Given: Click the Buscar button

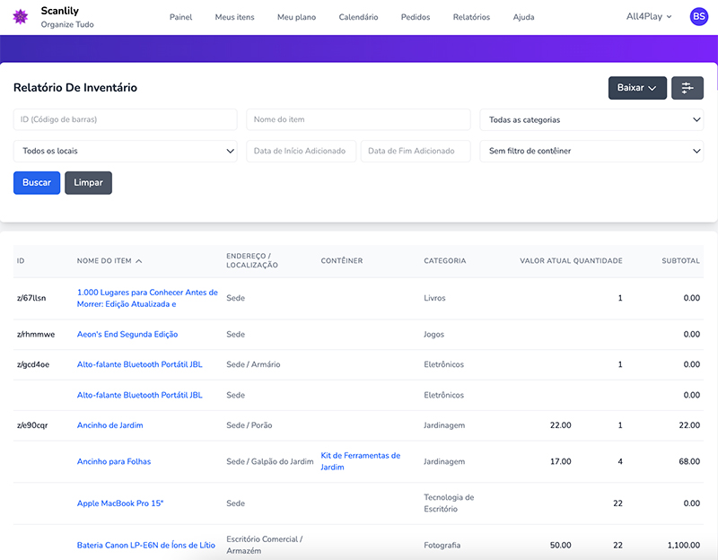Looking at the screenshot, I should point(37,183).
